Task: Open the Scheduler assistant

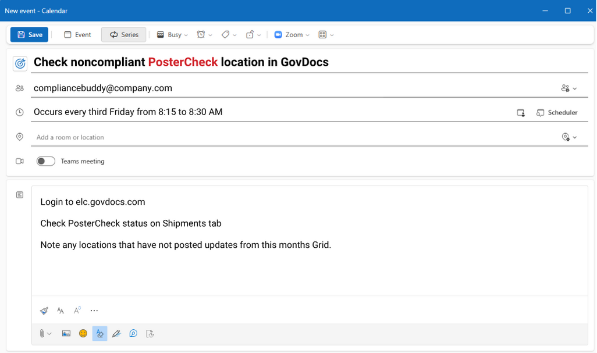Action: click(557, 113)
